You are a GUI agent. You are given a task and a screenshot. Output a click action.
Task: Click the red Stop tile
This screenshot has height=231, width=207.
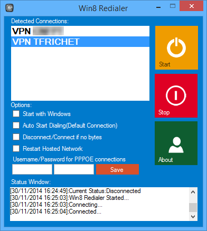click(x=176, y=95)
